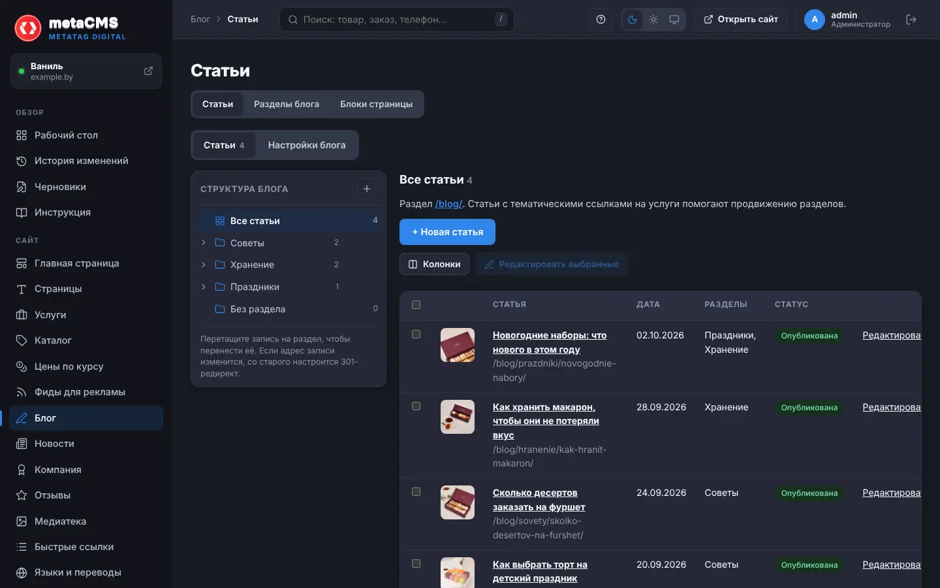Open Рабочий стол from the sidebar
Screen dimensions: 940x588
click(86, 135)
